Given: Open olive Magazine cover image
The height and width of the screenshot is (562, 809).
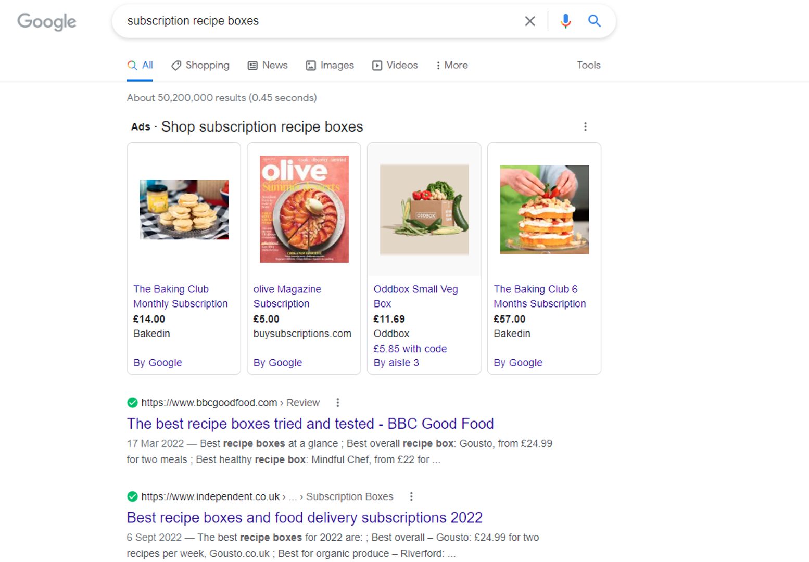Looking at the screenshot, I should [304, 209].
